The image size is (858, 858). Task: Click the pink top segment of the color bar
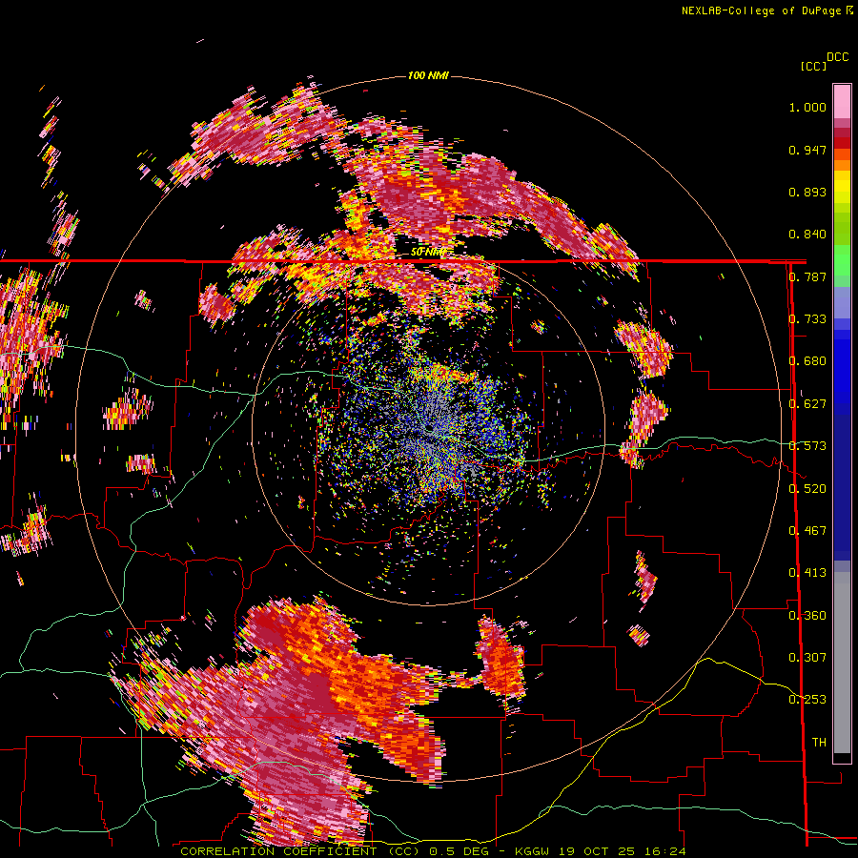point(842,101)
